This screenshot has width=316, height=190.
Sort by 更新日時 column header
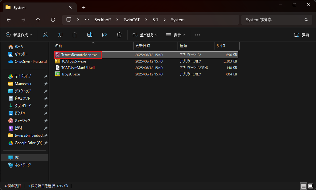[x=143, y=46]
